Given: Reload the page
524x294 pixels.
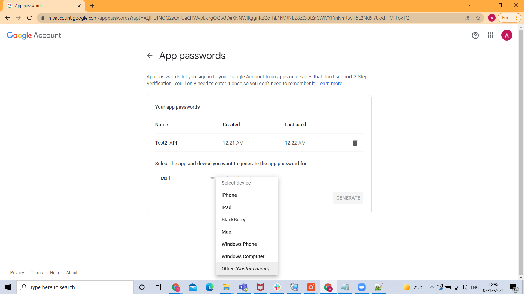Looking at the screenshot, I should tap(29, 18).
